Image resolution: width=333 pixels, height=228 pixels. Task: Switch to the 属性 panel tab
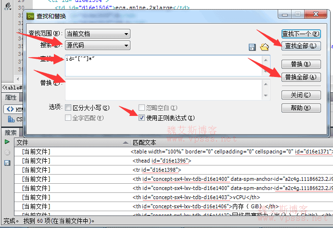tap(11, 97)
